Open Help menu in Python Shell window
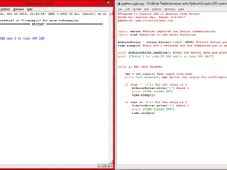 pos(30,9)
